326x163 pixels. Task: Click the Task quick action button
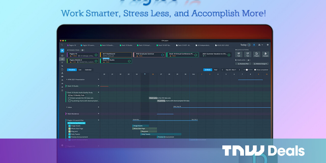click(x=239, y=54)
